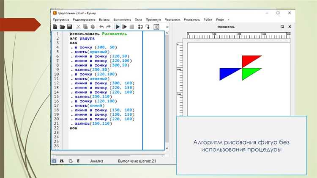This screenshot has width=317, height=178.
Task: Step over with the step toolbar icon
Action: click(140, 27)
